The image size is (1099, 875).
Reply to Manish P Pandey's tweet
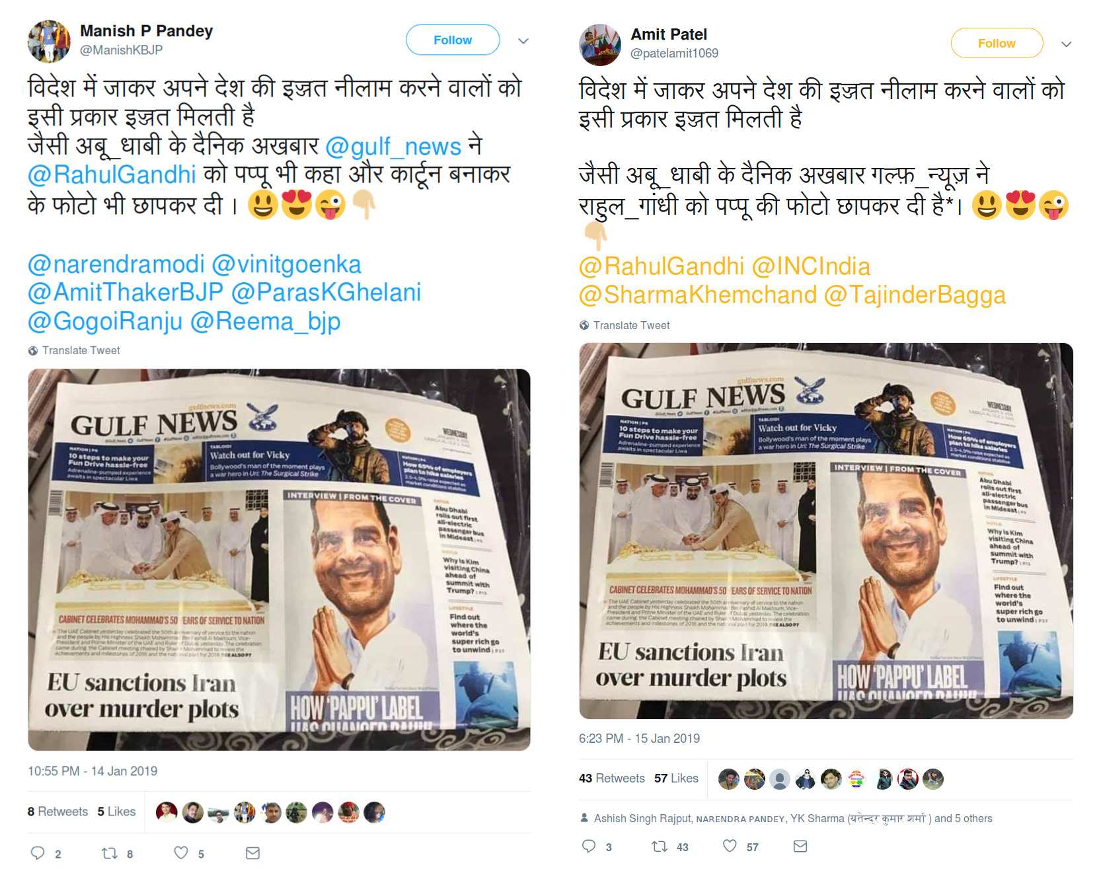coord(38,853)
